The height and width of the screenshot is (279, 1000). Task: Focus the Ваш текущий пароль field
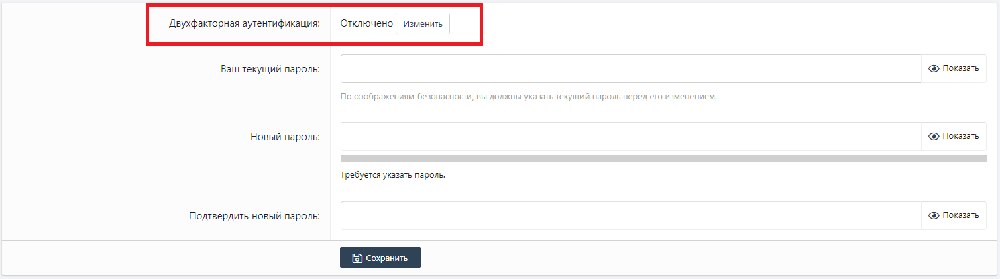630,68
